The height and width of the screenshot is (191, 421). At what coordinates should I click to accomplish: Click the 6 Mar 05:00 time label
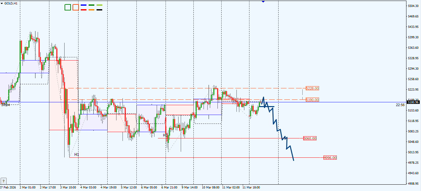tap(149, 188)
